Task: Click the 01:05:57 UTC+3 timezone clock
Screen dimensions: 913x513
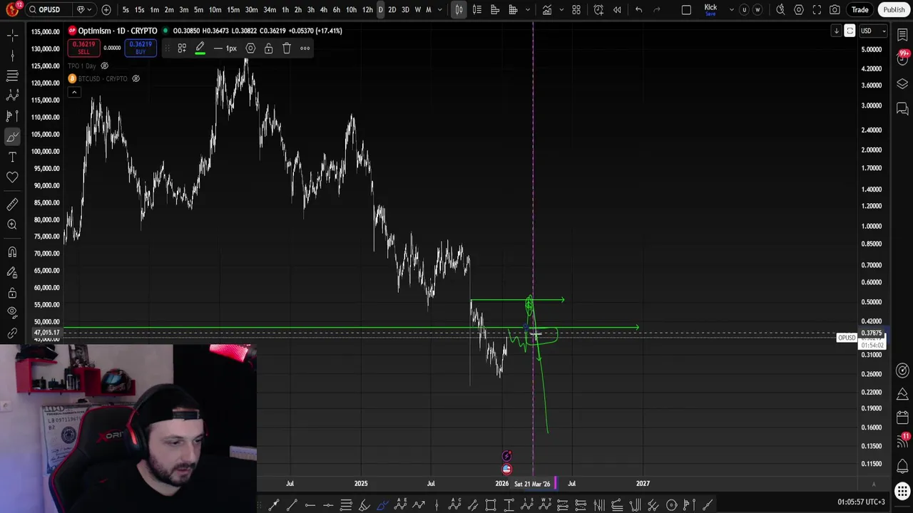Action: pos(861,502)
